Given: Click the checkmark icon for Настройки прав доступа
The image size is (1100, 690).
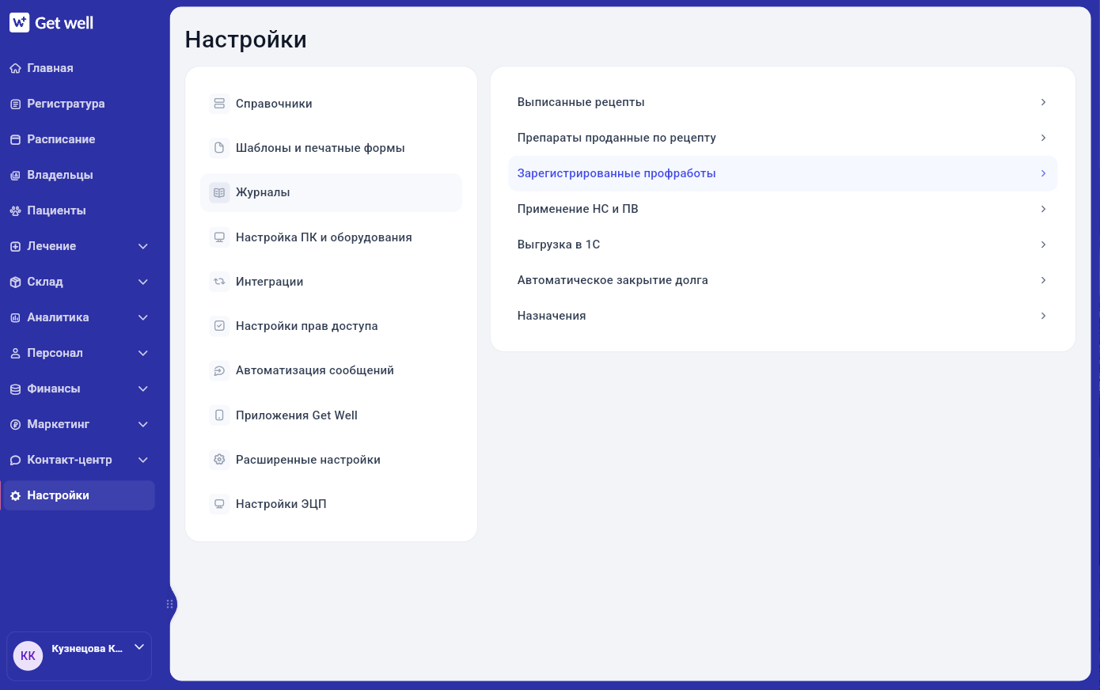Looking at the screenshot, I should pos(219,326).
